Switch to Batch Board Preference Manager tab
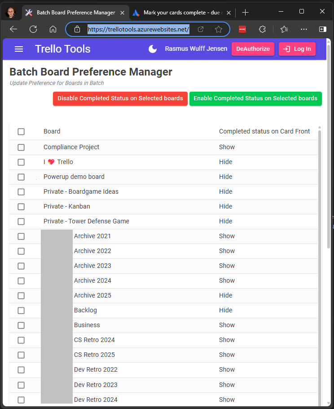Viewport: 334px width, 409px height. point(76,13)
